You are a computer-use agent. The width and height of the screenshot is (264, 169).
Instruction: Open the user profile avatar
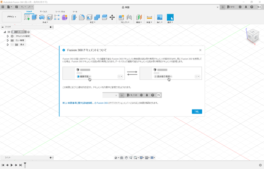[259, 7]
